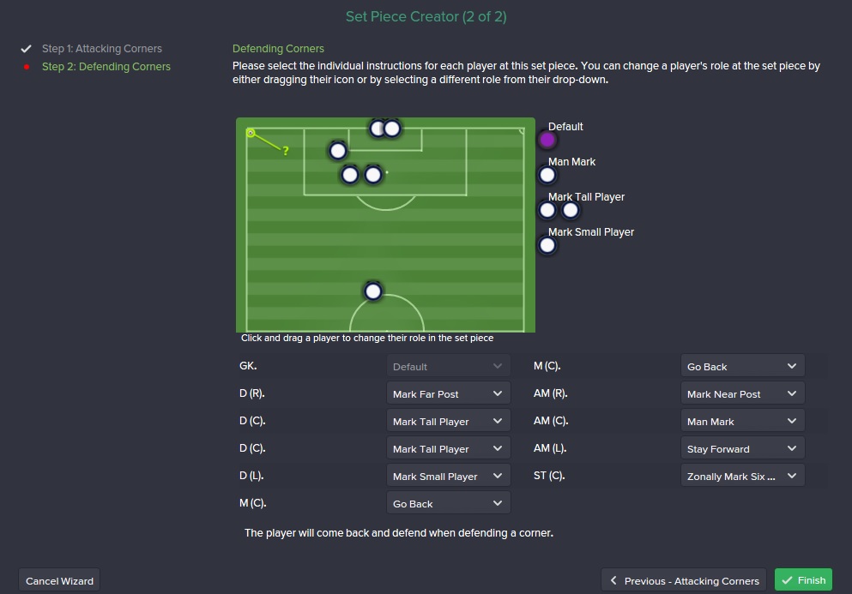This screenshot has height=594, width=852.
Task: Click the player icon near halfway arc
Action: [x=373, y=291]
